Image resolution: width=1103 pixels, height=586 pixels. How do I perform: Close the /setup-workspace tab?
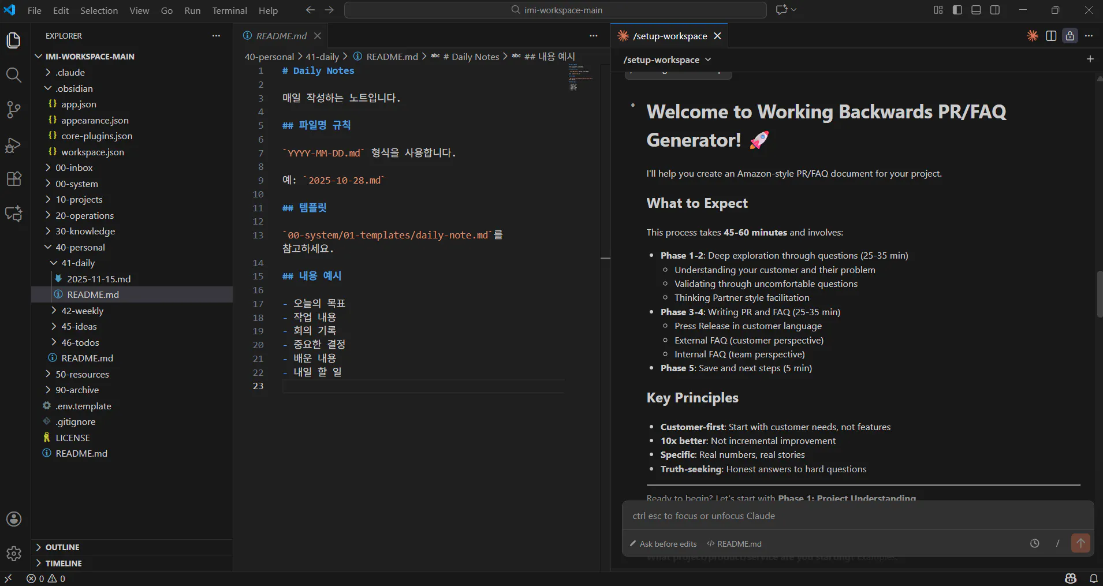click(x=717, y=36)
